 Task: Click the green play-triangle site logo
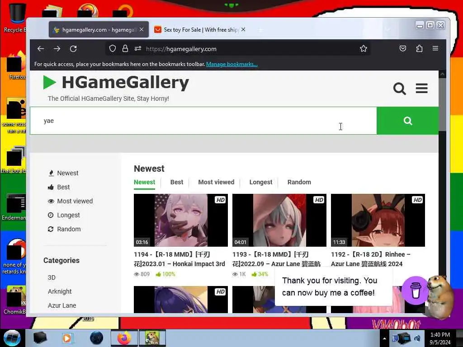49,82
